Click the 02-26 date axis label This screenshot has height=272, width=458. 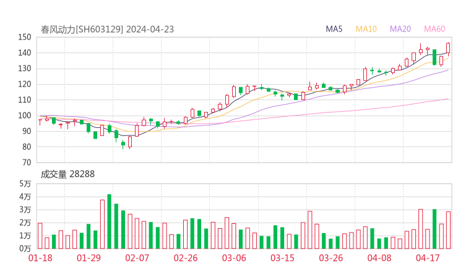(x=186, y=258)
